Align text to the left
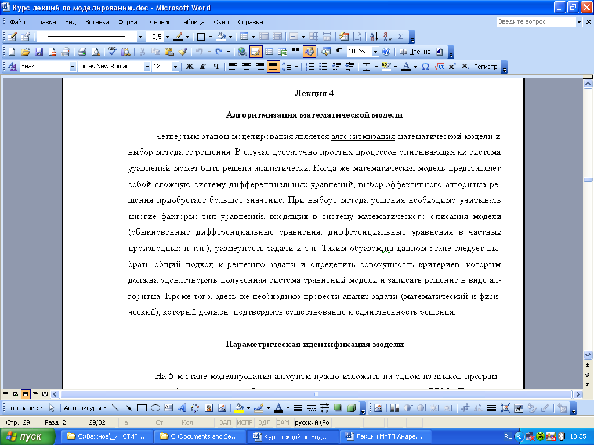This screenshot has width=594, height=445. [x=233, y=67]
